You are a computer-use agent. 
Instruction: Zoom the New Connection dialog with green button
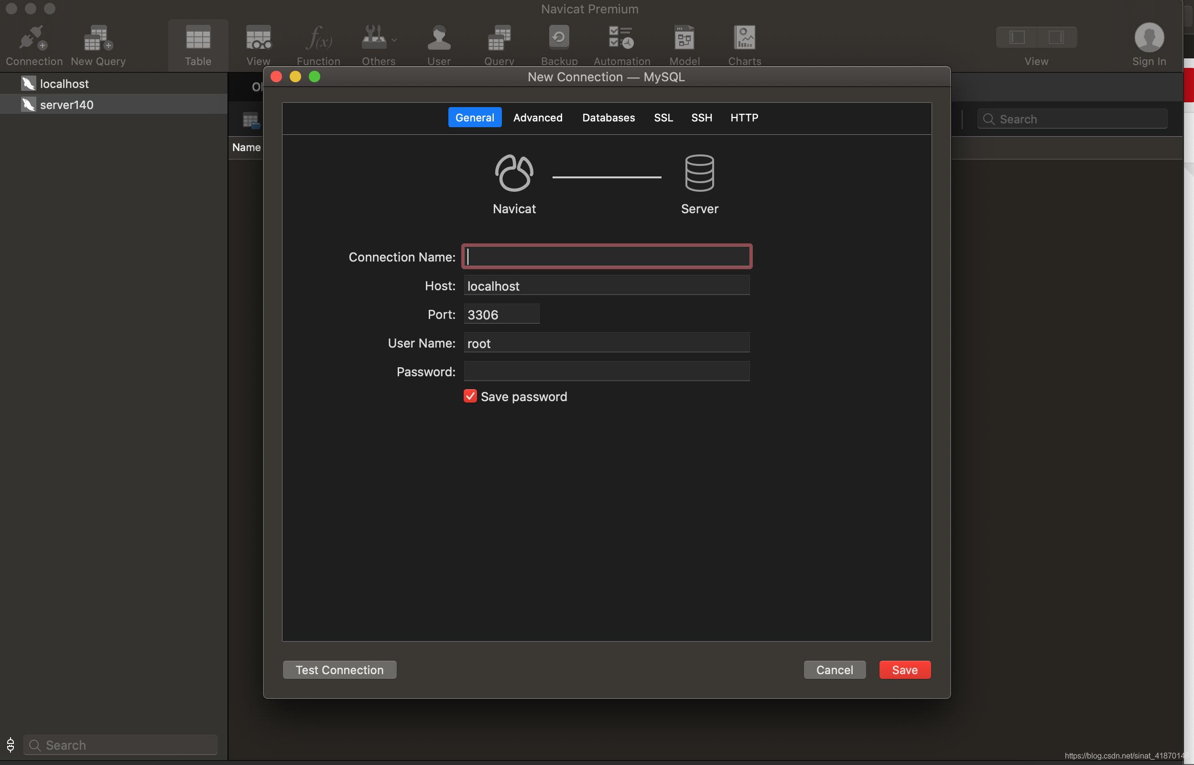(x=314, y=76)
